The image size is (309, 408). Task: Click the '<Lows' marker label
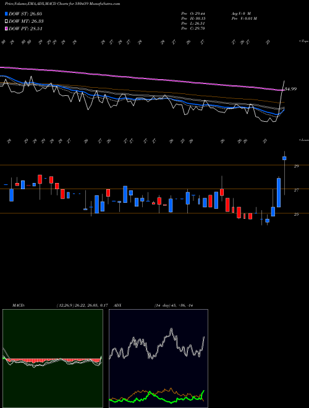click(x=303, y=140)
